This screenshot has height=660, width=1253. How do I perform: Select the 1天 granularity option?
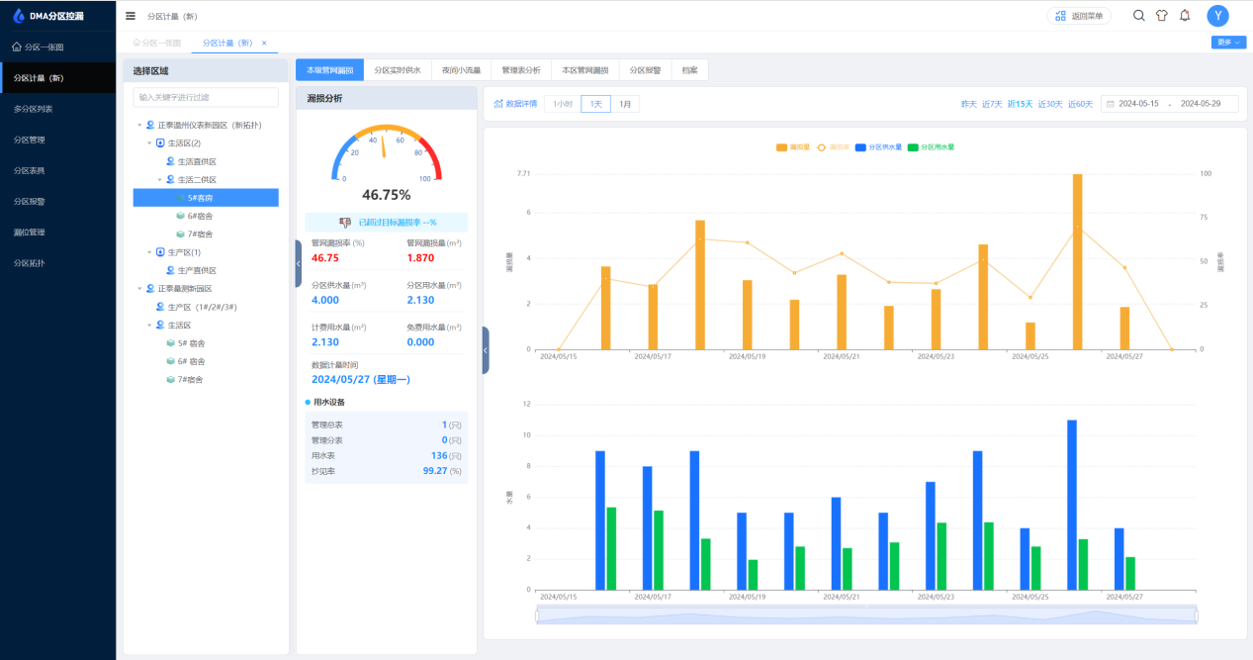pos(595,104)
